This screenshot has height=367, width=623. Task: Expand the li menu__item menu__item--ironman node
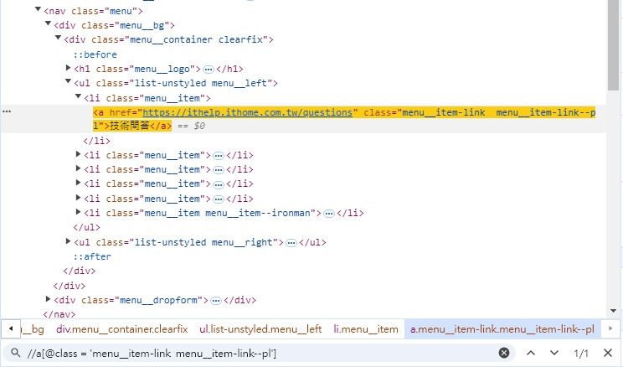78,212
